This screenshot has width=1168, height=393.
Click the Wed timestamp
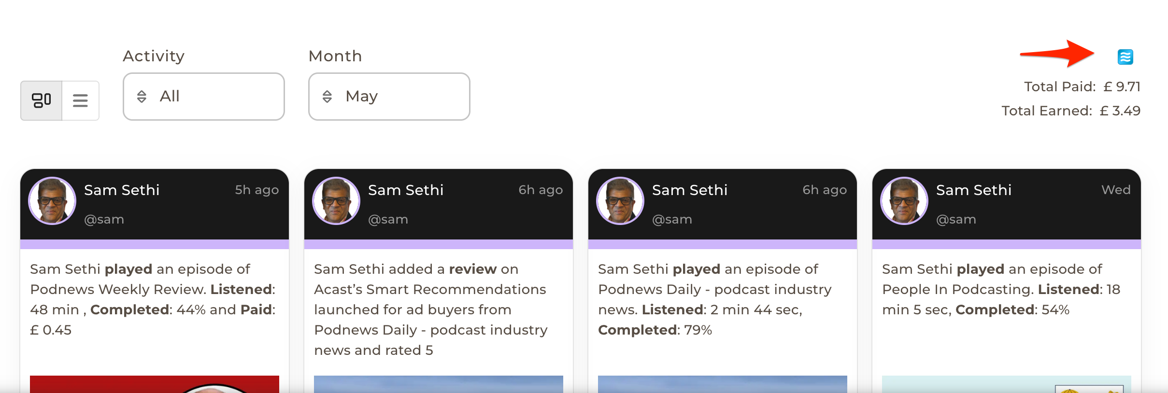(x=1116, y=190)
